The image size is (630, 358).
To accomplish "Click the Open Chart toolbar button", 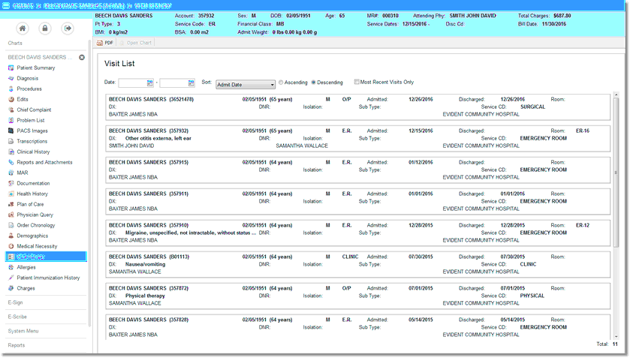I will pyautogui.click(x=136, y=43).
